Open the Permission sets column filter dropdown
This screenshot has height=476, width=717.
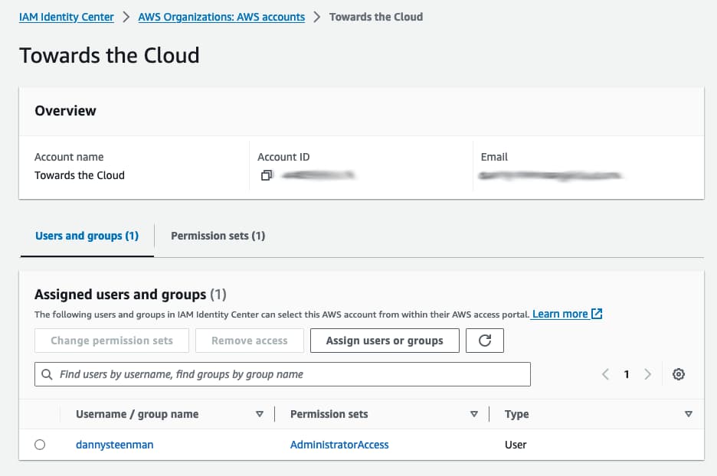[x=474, y=413]
